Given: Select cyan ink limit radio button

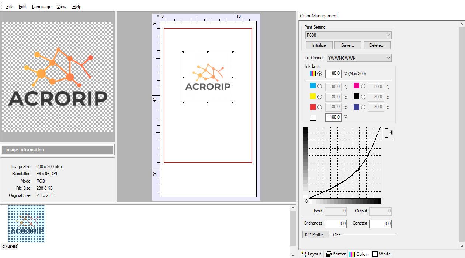Looking at the screenshot, I should click(x=320, y=86).
